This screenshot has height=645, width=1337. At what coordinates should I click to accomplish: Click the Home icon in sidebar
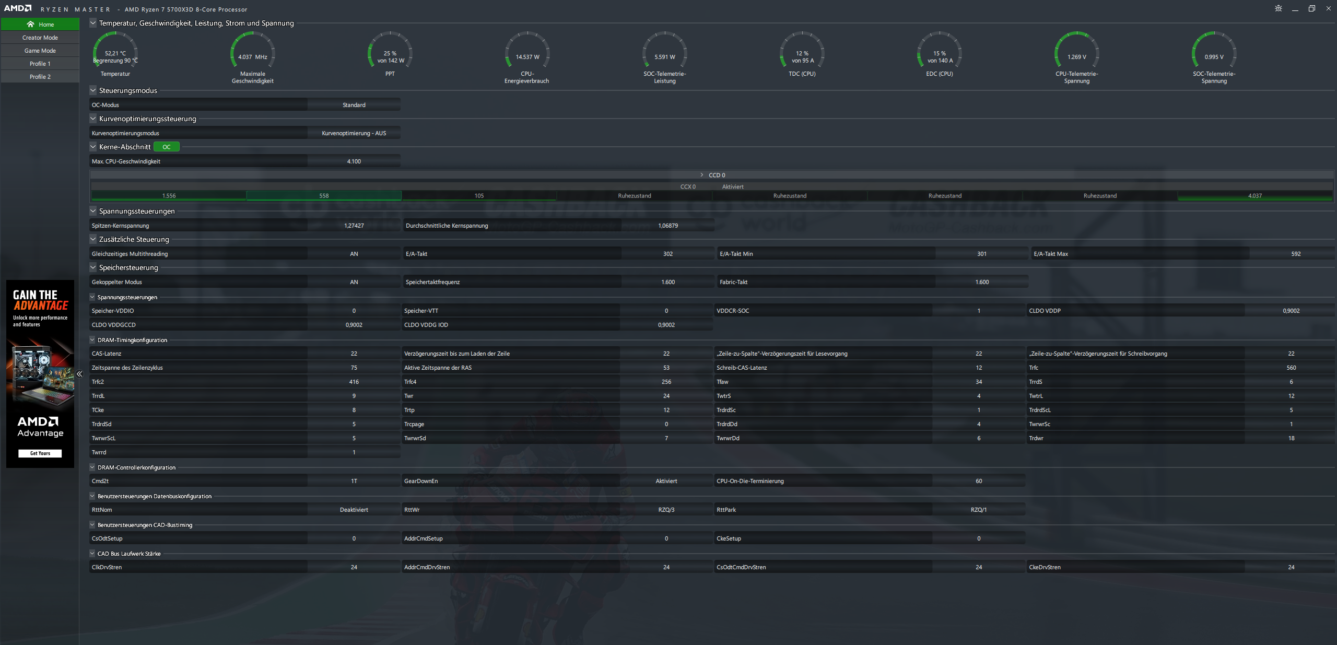pos(30,25)
